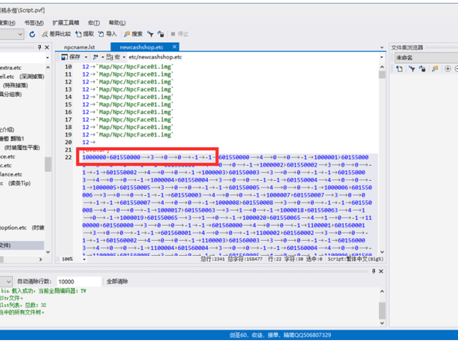Click the new file icon in 文件集浏览器
458x343 pixels.
(x=399, y=69)
